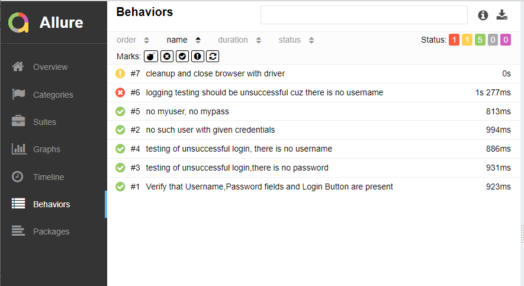The width and height of the screenshot is (524, 286).
Task: Open Graphs via the bar chart icon
Action: pos(18,149)
